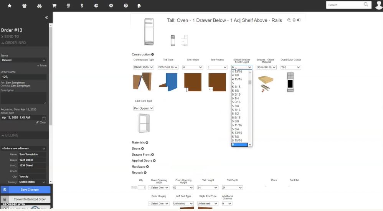The image size is (383, 211).
Task: Open the Oven Opening Height dropdown
Action: (183, 188)
